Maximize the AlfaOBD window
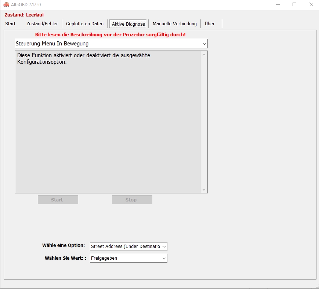Viewport: 319px width, 289px height. 294,4
